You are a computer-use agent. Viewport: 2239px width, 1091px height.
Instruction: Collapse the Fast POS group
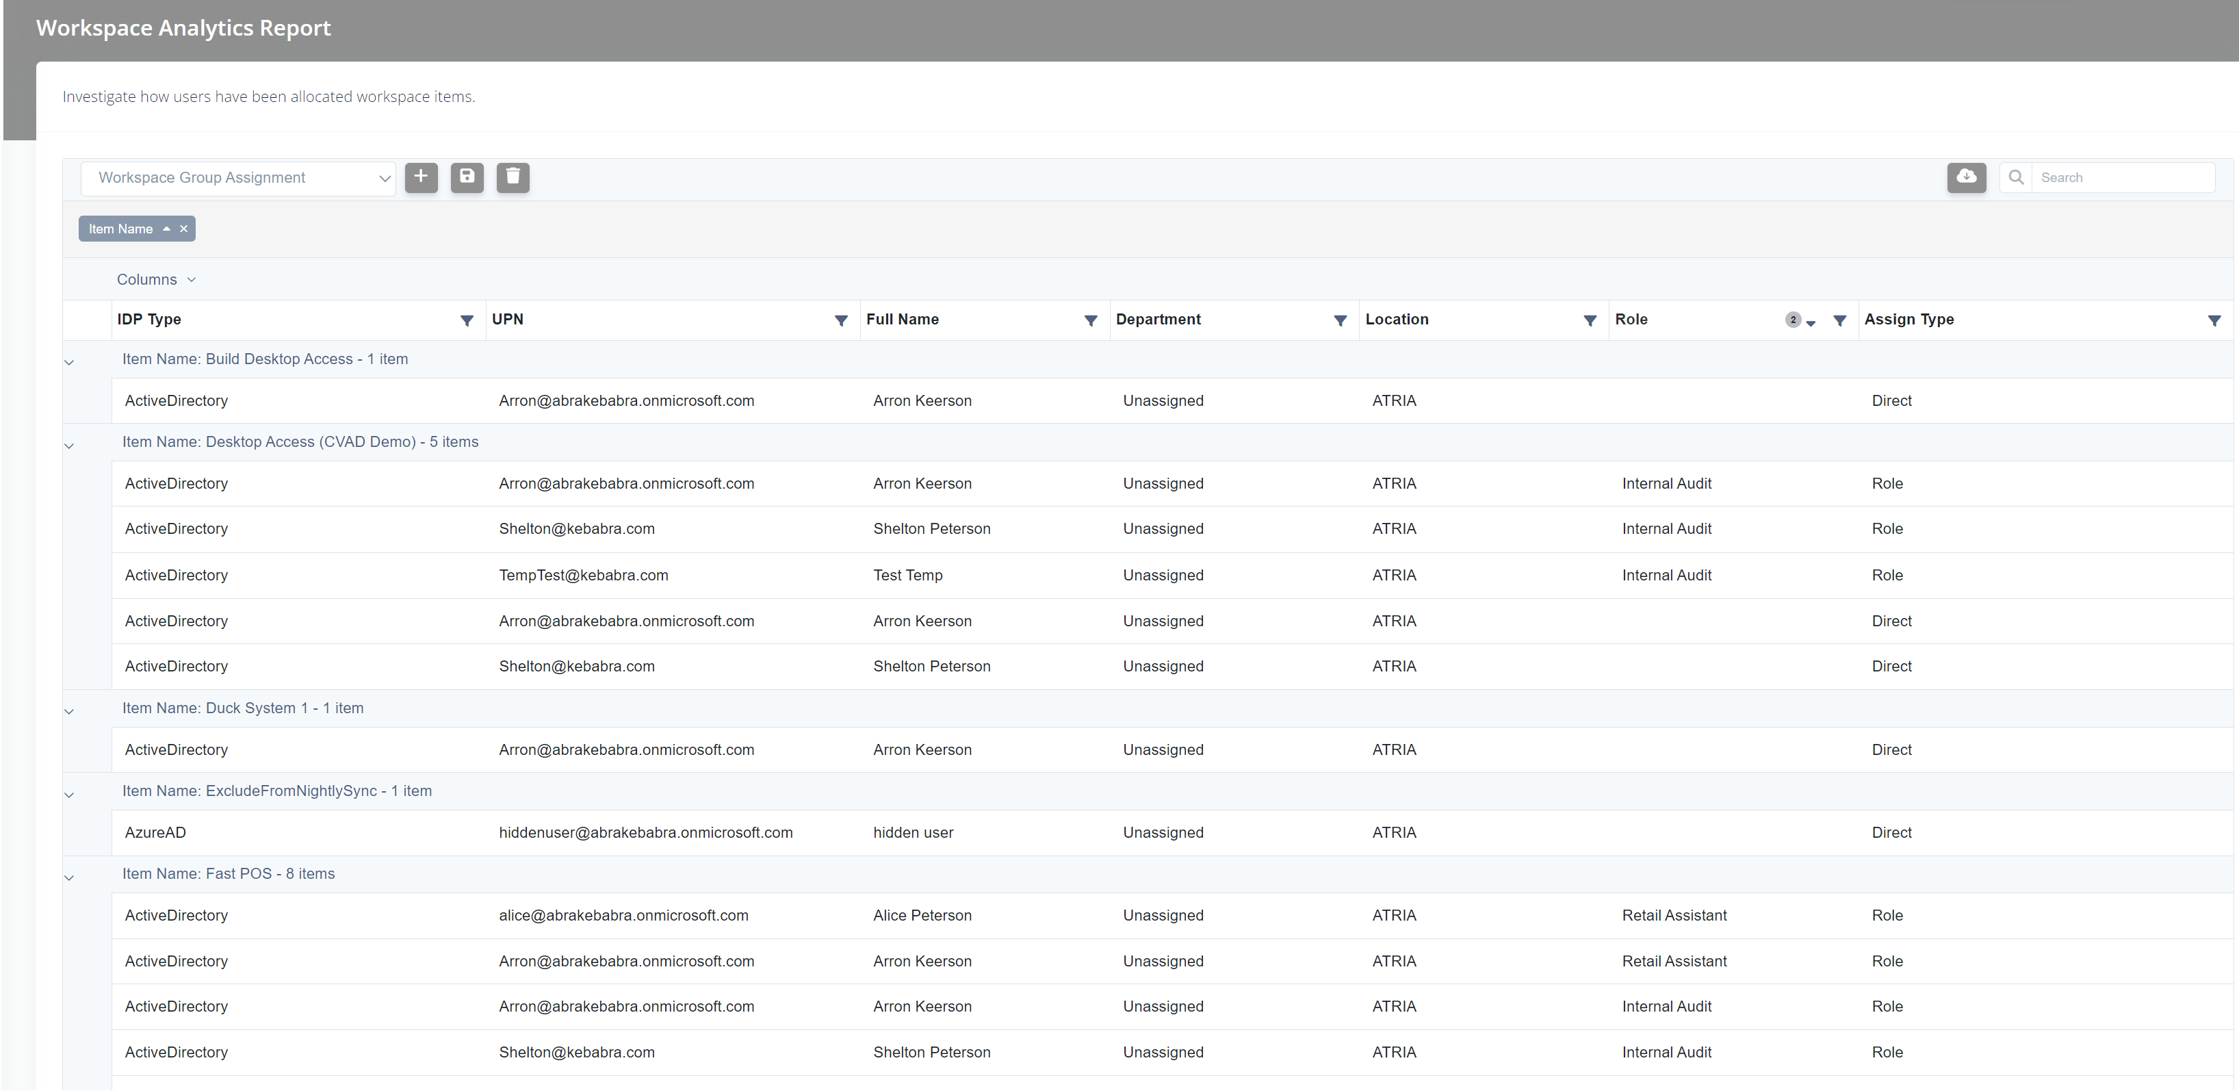point(70,877)
